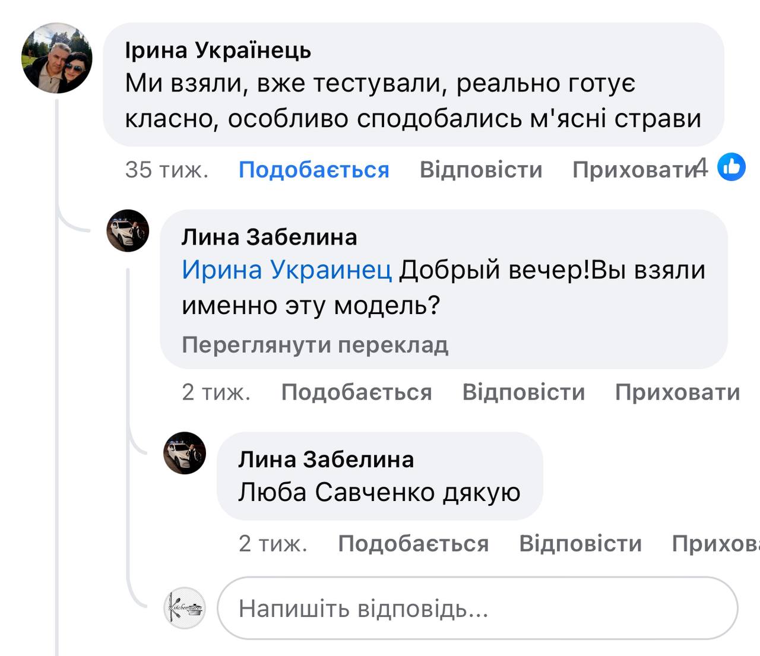Click Переглянути переклад to translate the comment
The width and height of the screenshot is (760, 656).
[316, 345]
